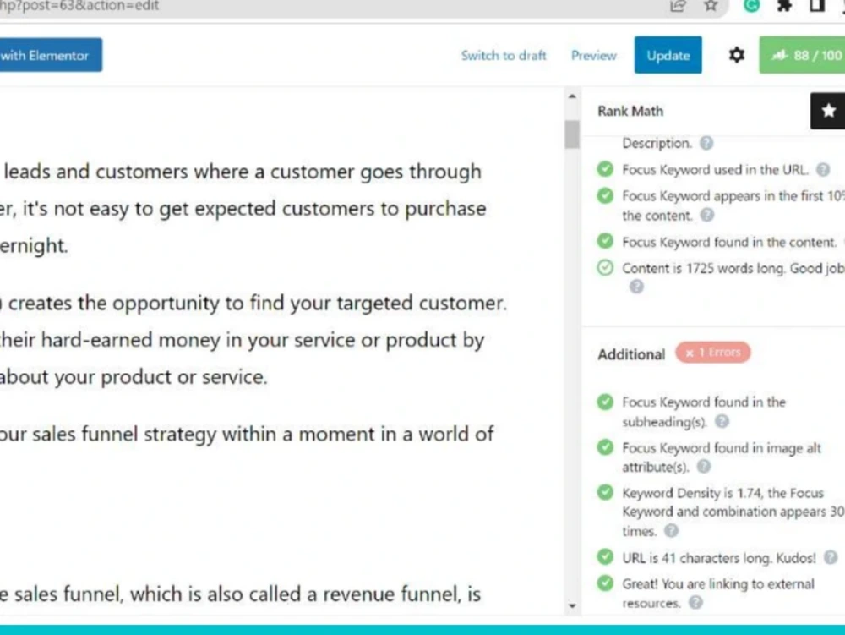Click paragraph text 'creates the opportunity to find'
The image size is (845, 635).
(x=146, y=304)
